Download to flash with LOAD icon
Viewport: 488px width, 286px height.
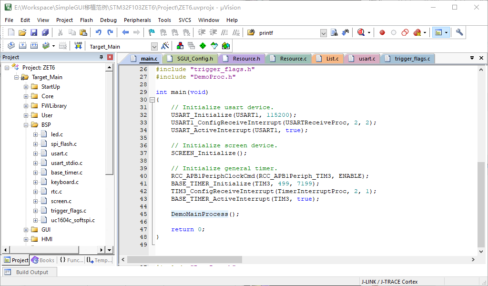click(78, 46)
